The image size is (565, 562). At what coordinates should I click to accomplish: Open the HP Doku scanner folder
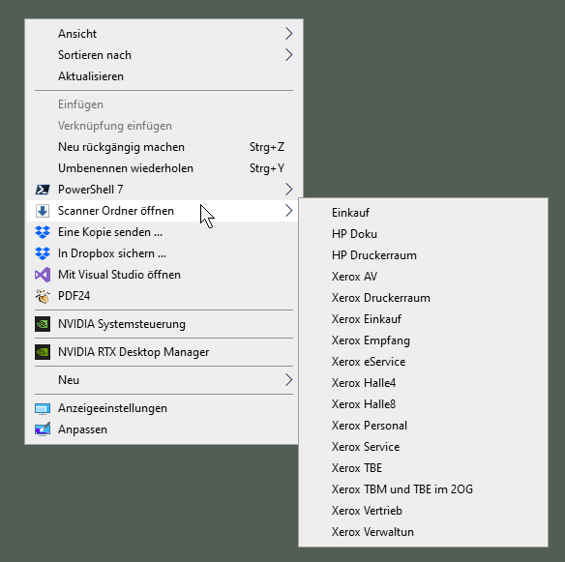[423, 234]
